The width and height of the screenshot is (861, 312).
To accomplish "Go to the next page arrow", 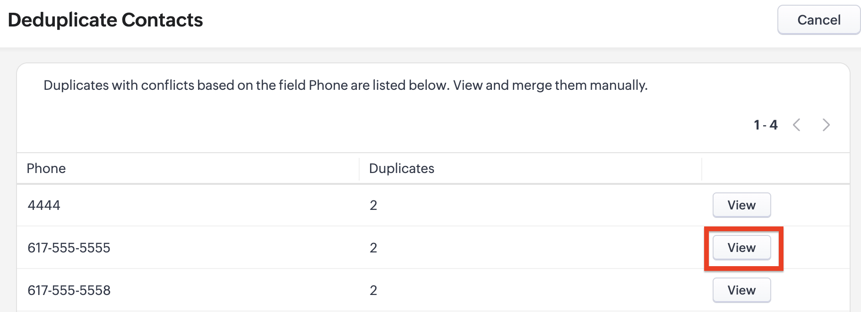I will tap(826, 125).
